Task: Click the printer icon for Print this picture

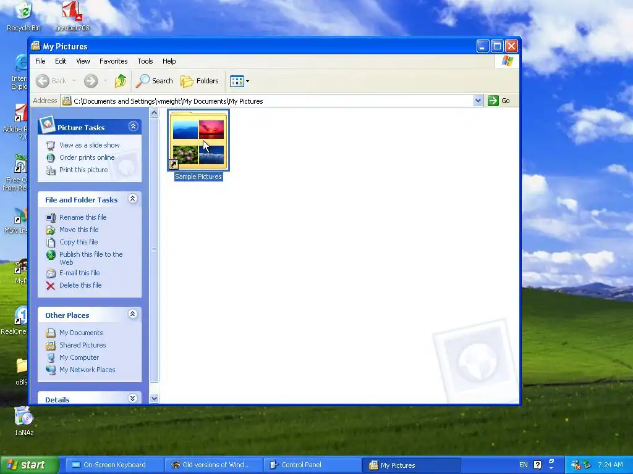Action: (51, 170)
